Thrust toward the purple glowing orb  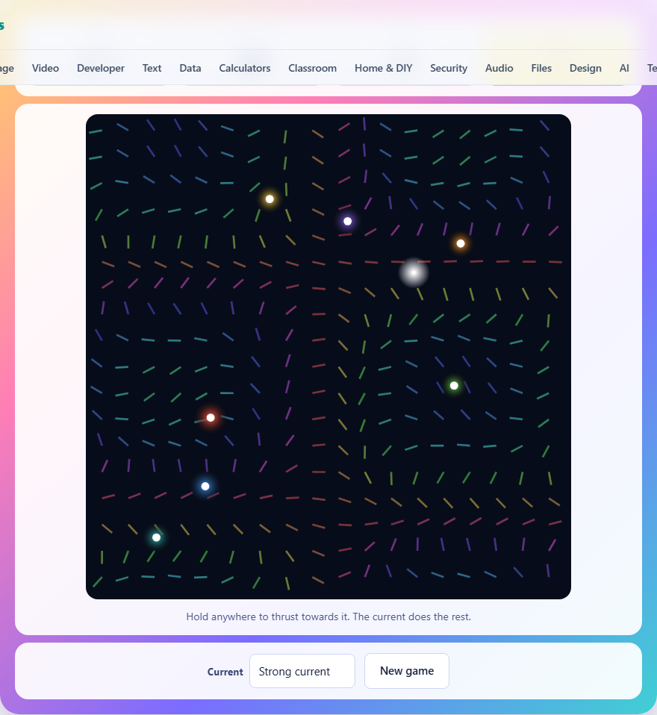tap(348, 221)
